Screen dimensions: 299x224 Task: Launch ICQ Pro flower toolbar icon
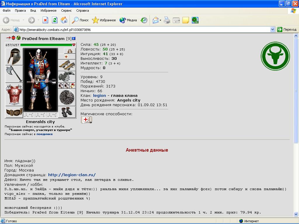point(195,20)
